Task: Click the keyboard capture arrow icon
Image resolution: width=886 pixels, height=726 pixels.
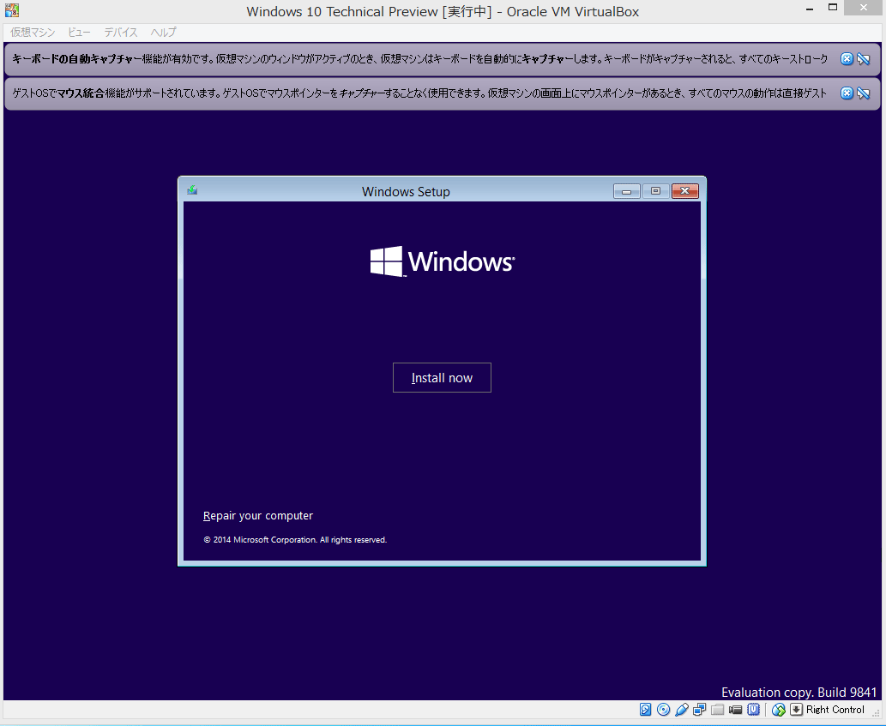Action: coord(796,710)
